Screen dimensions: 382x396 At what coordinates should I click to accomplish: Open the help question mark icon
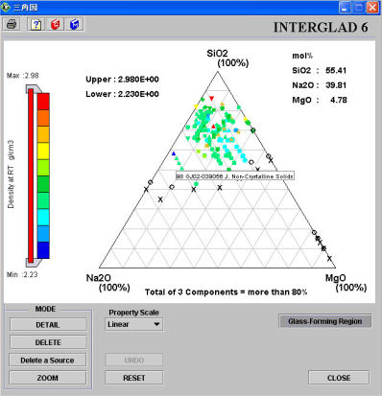coord(36,24)
